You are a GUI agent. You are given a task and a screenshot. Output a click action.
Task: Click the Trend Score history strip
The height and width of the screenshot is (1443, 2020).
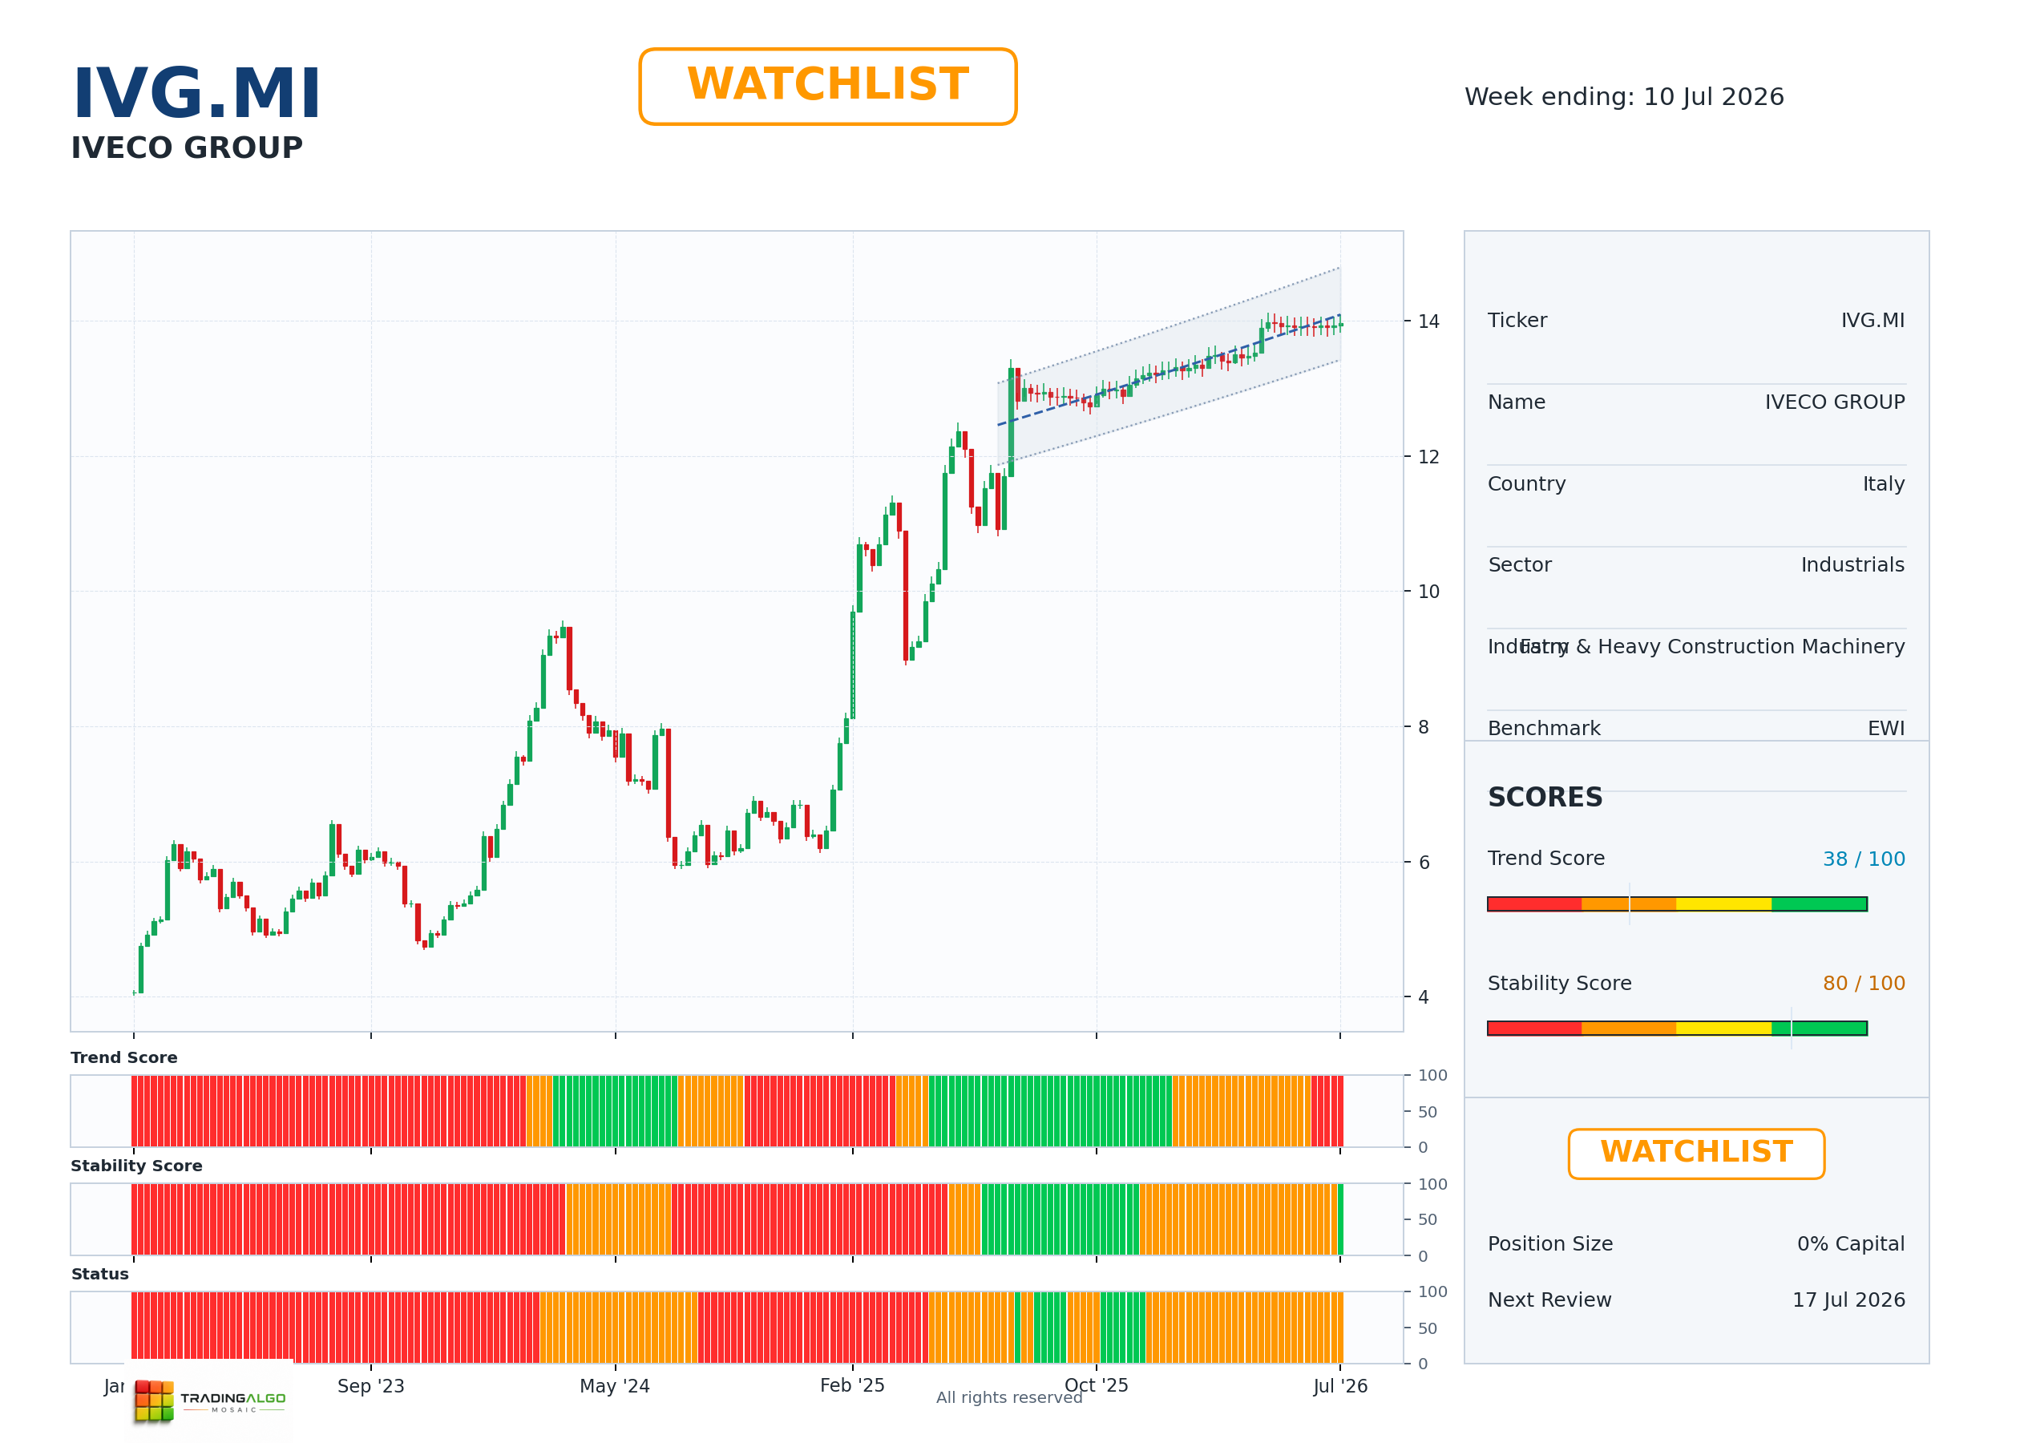(737, 1110)
